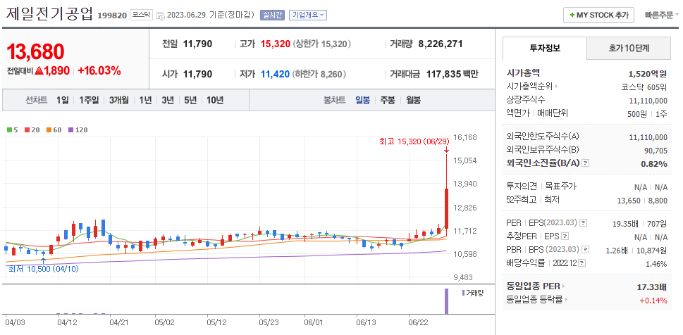Show the 주봉 weekly candlestick chart
The width and height of the screenshot is (683, 335).
388,100
